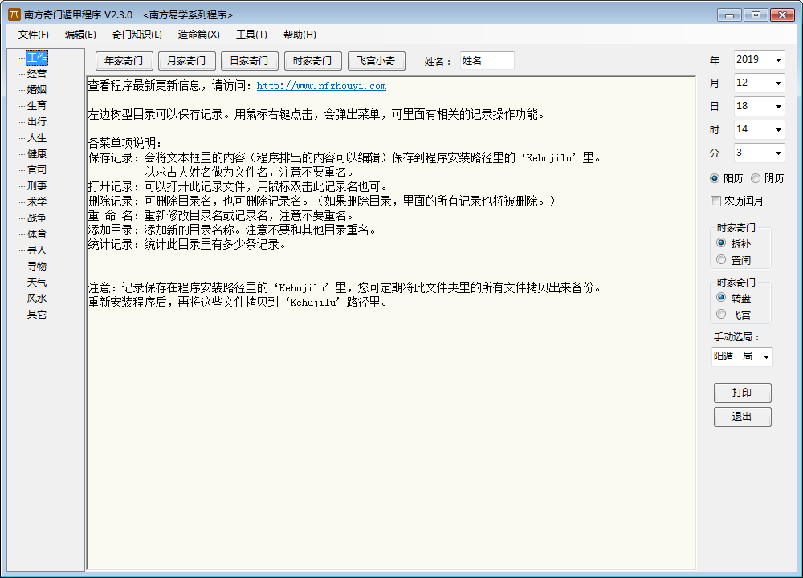This screenshot has height=578, width=803.
Task: Open the 帮助(H) menu
Action: point(300,35)
